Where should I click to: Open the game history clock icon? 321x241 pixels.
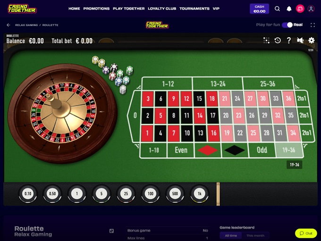tap(278, 40)
